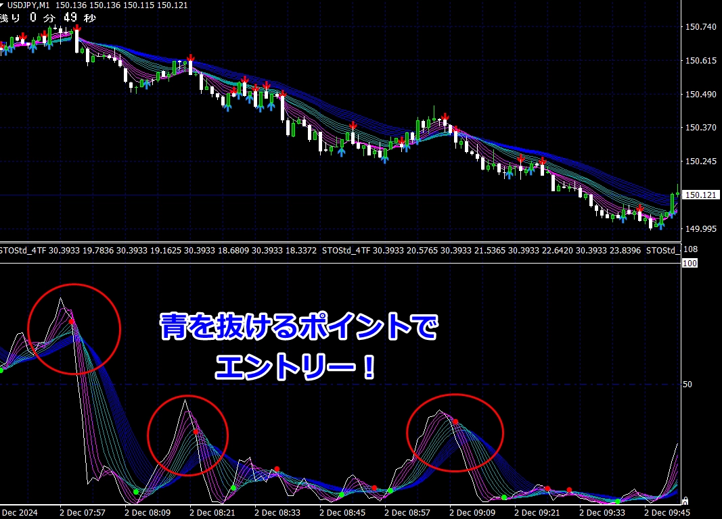Click the small lock icon at oscillator's bottom-right
722x519 pixels.
click(x=685, y=501)
